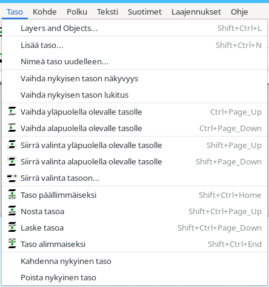269x287 pixels.
Task: Click the Shift+Ctrl+Page_Up shortcut text
Action: tap(225, 212)
